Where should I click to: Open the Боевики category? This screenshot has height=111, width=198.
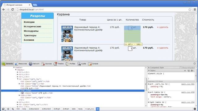[29, 40]
